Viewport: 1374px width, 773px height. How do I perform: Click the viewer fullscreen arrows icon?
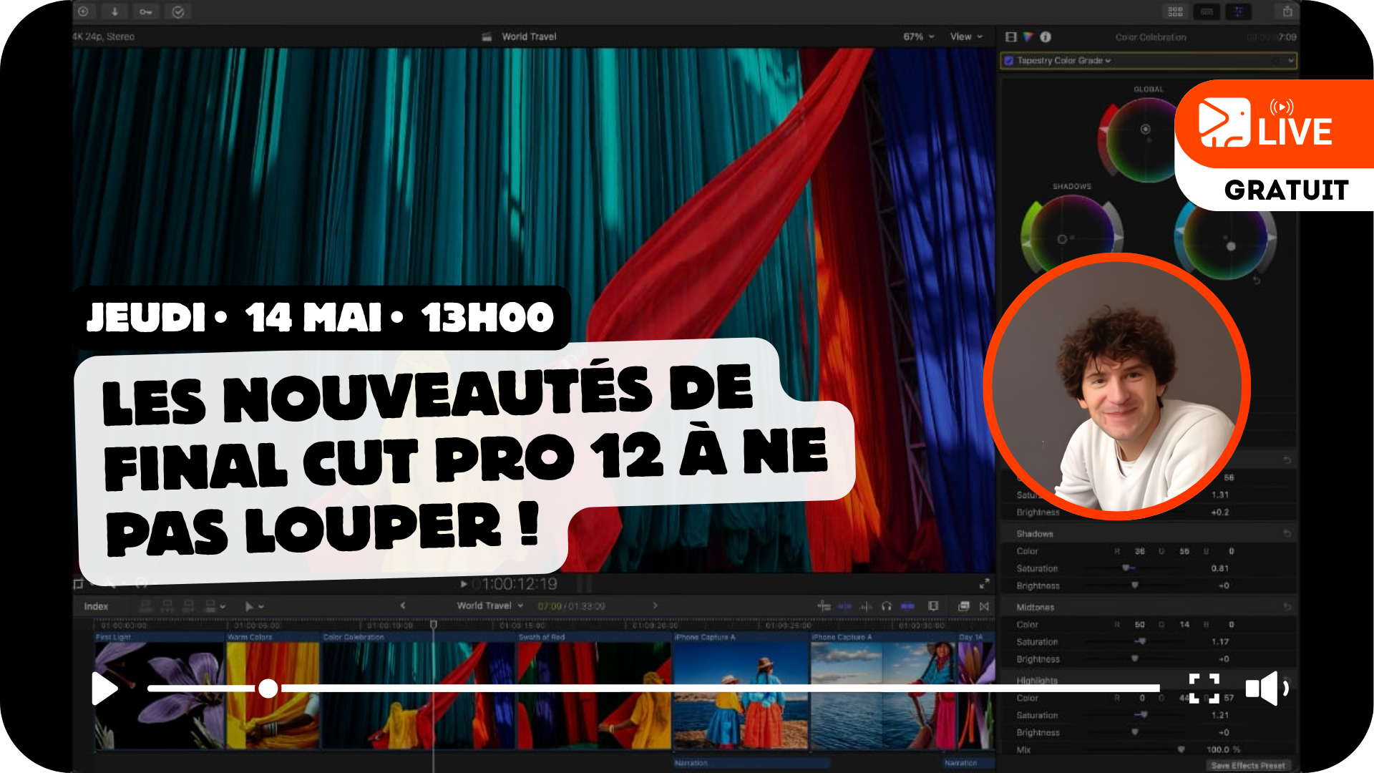(985, 583)
